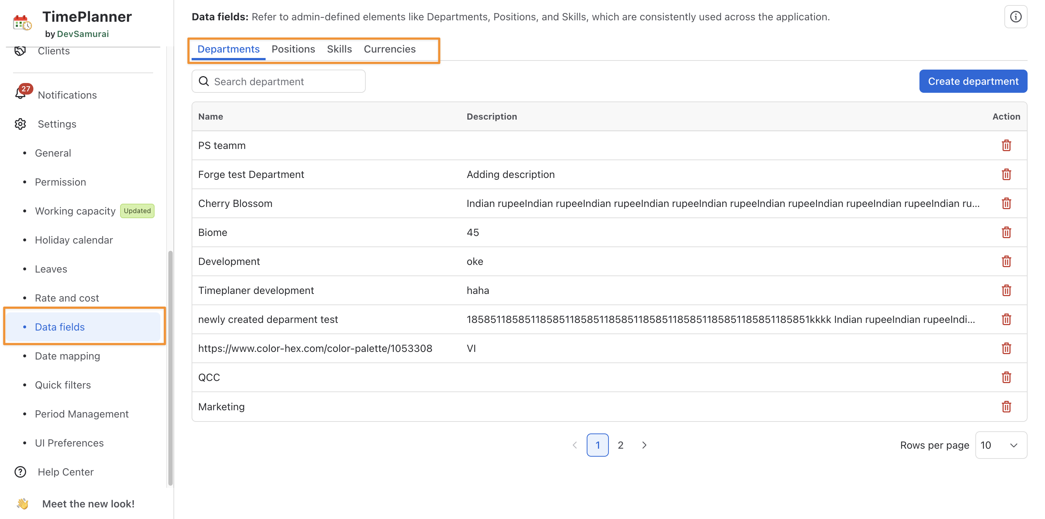Open Quick filters settings
Screen dimensions: 1045x519
63,385
